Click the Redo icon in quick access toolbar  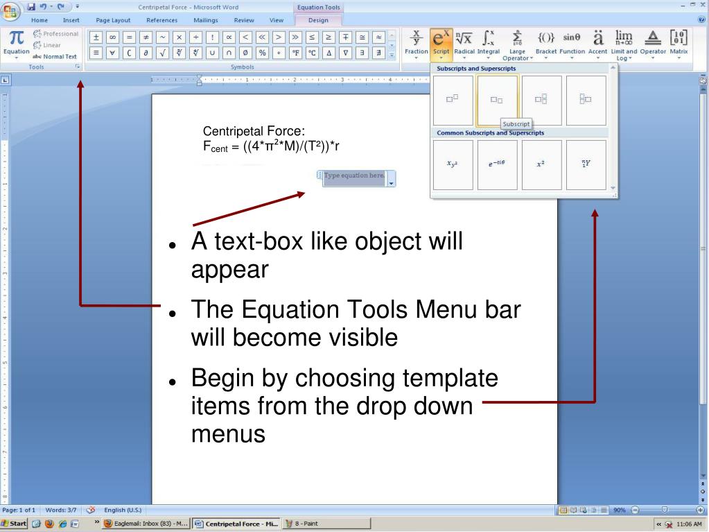[x=60, y=7]
